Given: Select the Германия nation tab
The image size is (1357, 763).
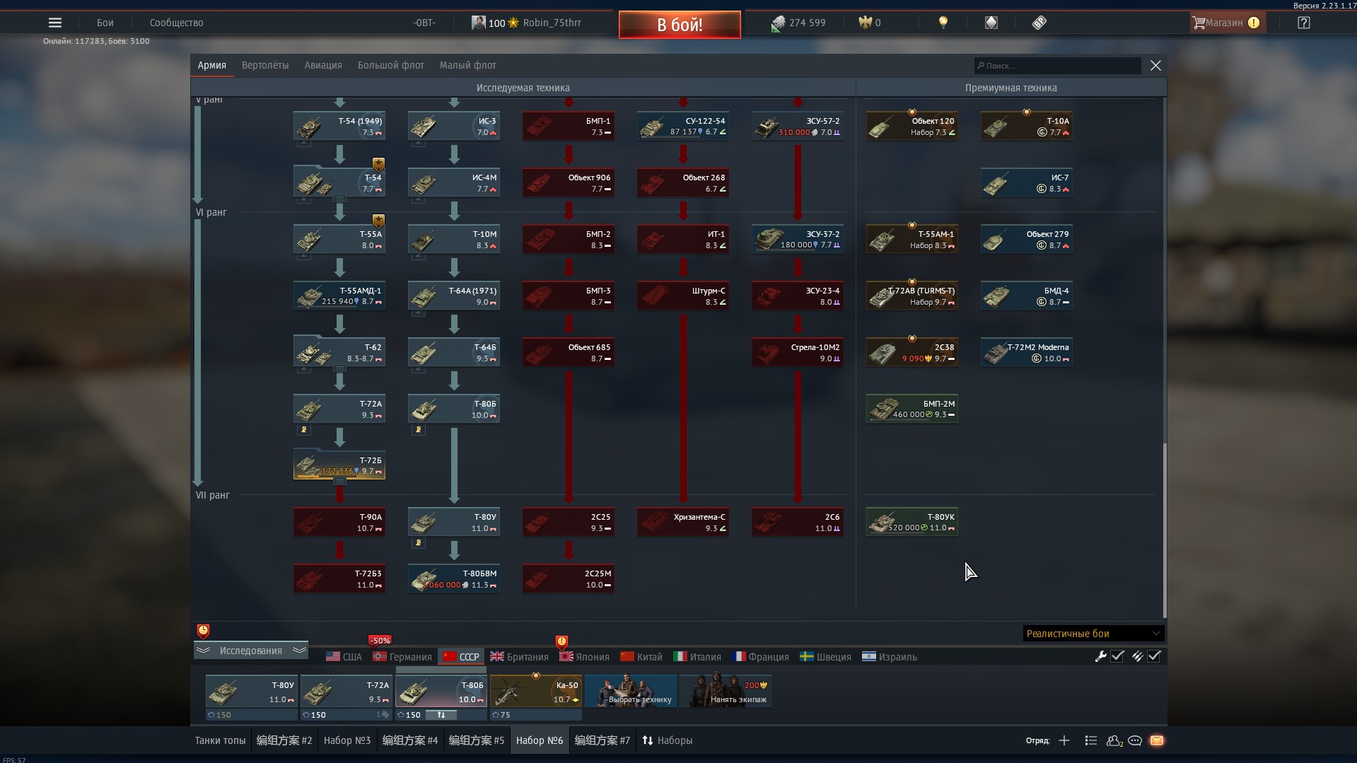Looking at the screenshot, I should (x=402, y=657).
